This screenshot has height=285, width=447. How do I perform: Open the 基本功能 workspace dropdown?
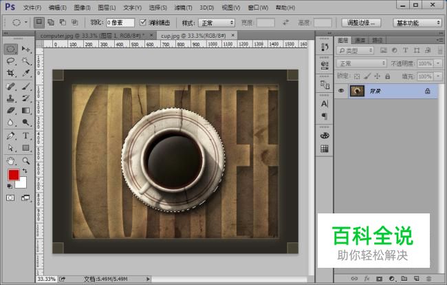click(x=417, y=23)
